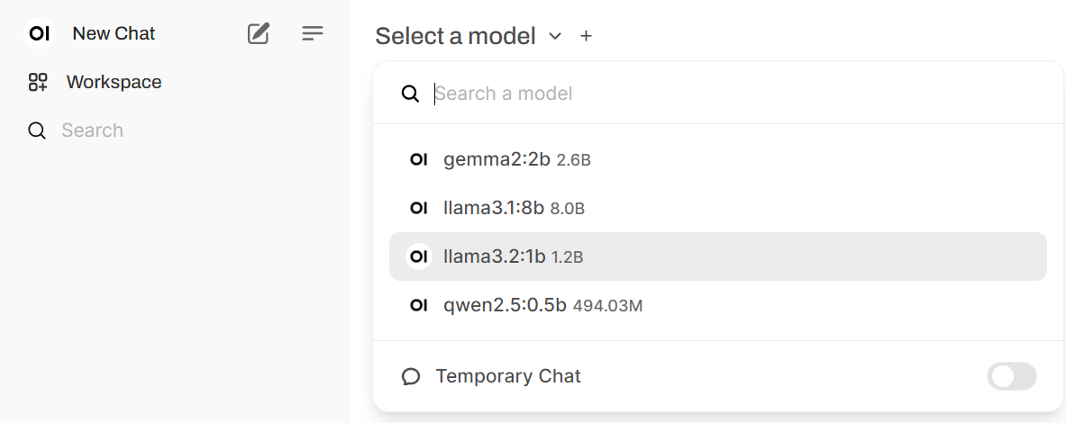The height and width of the screenshot is (423, 1066).
Task: Click the qwen2.5:0.5b model icon
Action: pyautogui.click(x=418, y=305)
